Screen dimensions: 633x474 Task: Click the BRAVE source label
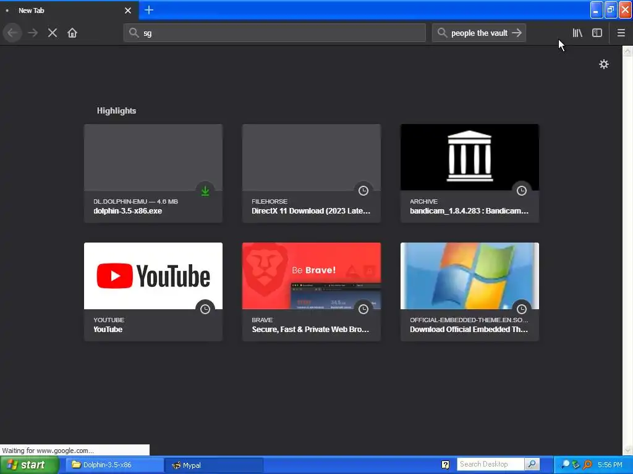[x=262, y=320]
